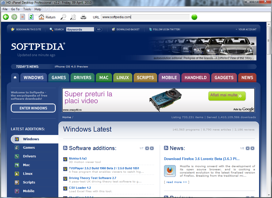Click the Twitter bird icon
Viewport: 272px width, 198px height.
pos(151,29)
